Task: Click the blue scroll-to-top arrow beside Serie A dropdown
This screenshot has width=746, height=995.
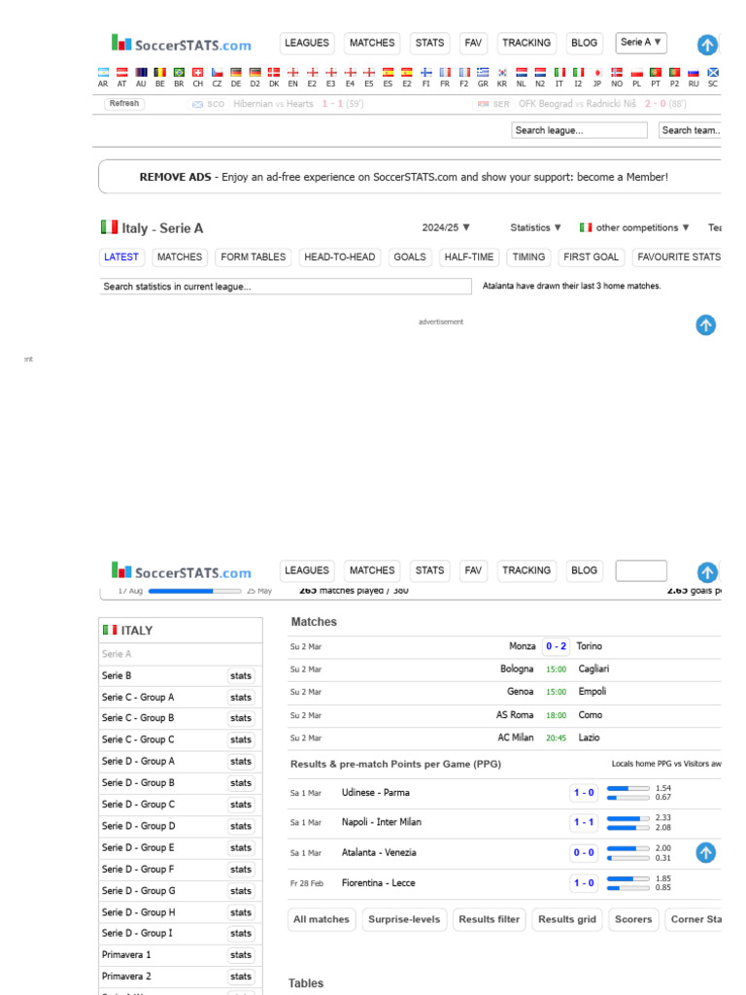Action: [707, 45]
